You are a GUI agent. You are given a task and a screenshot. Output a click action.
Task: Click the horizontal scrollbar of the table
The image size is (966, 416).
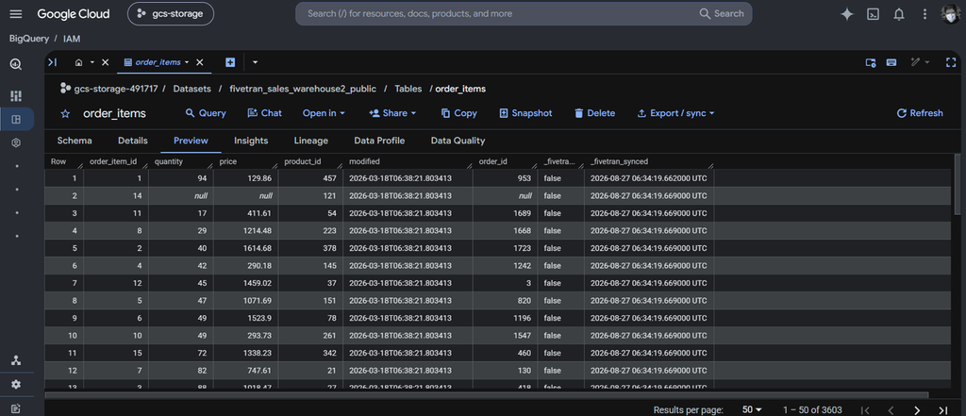[x=487, y=395]
